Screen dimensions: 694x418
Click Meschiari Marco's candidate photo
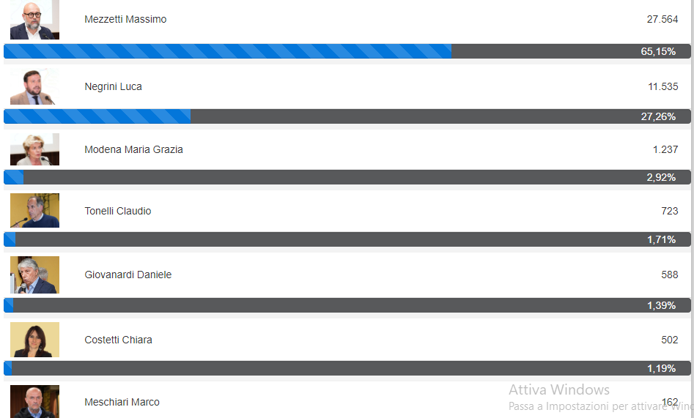34,402
